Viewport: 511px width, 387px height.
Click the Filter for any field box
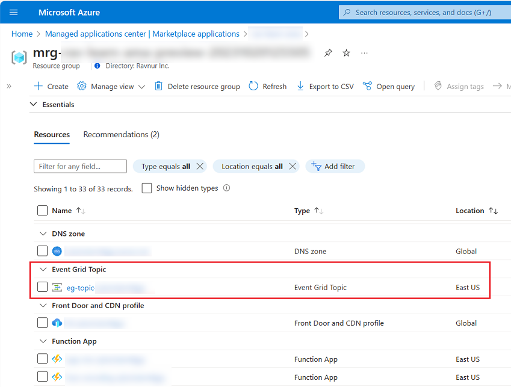(x=80, y=166)
